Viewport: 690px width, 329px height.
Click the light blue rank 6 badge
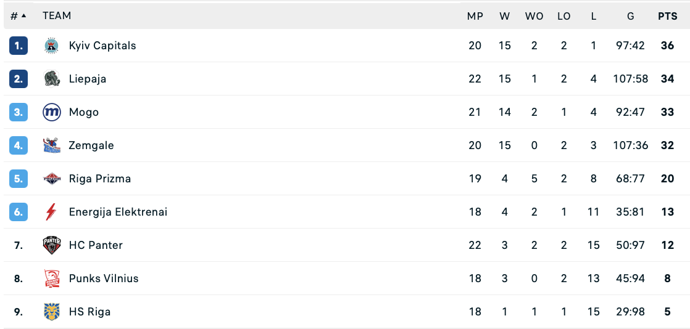point(19,212)
